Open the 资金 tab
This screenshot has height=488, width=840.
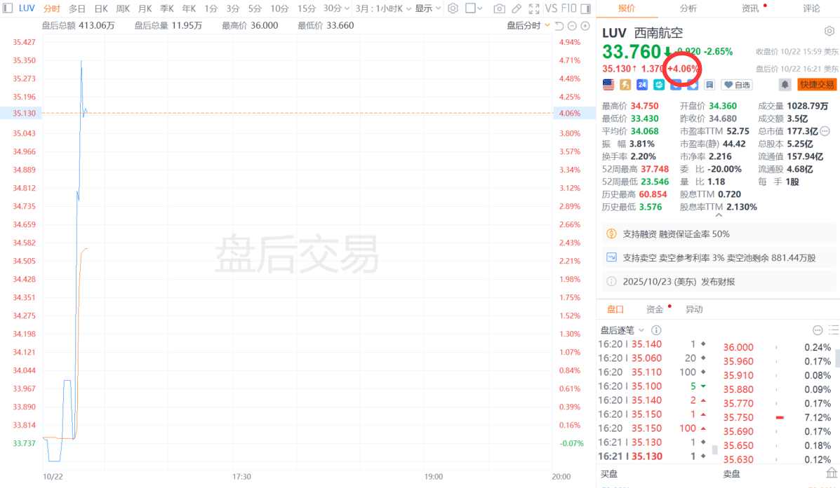tap(655, 309)
